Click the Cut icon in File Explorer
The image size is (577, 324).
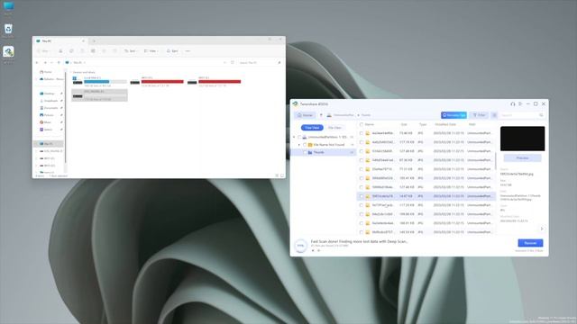pos(60,51)
